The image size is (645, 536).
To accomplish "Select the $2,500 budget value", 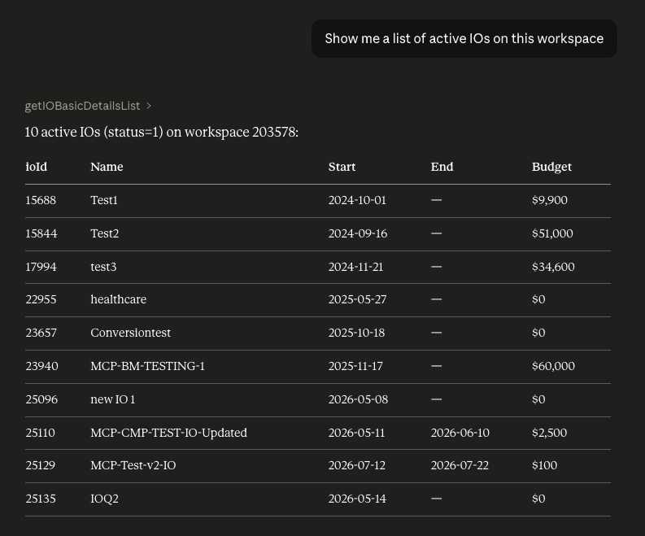I will click(549, 433).
